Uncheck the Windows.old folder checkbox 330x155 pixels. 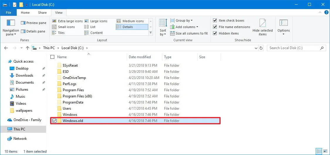[54, 120]
